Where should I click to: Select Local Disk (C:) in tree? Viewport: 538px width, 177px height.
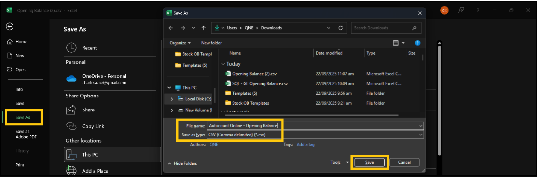coord(195,99)
